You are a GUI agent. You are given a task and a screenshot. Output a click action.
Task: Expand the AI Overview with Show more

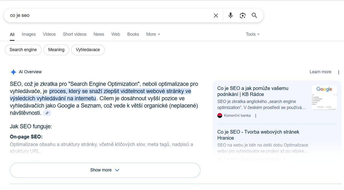[x=105, y=170]
